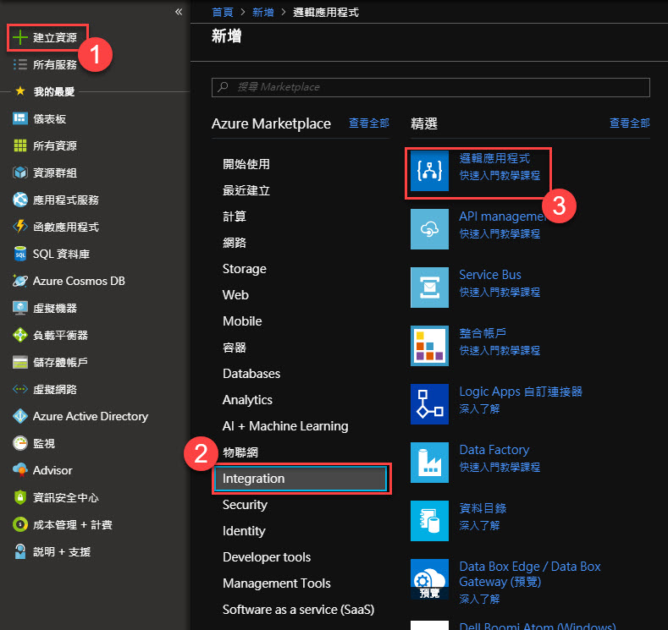This screenshot has width=668, height=630.
Task: Collapse the sidebar with double chevron
Action: pyautogui.click(x=179, y=12)
